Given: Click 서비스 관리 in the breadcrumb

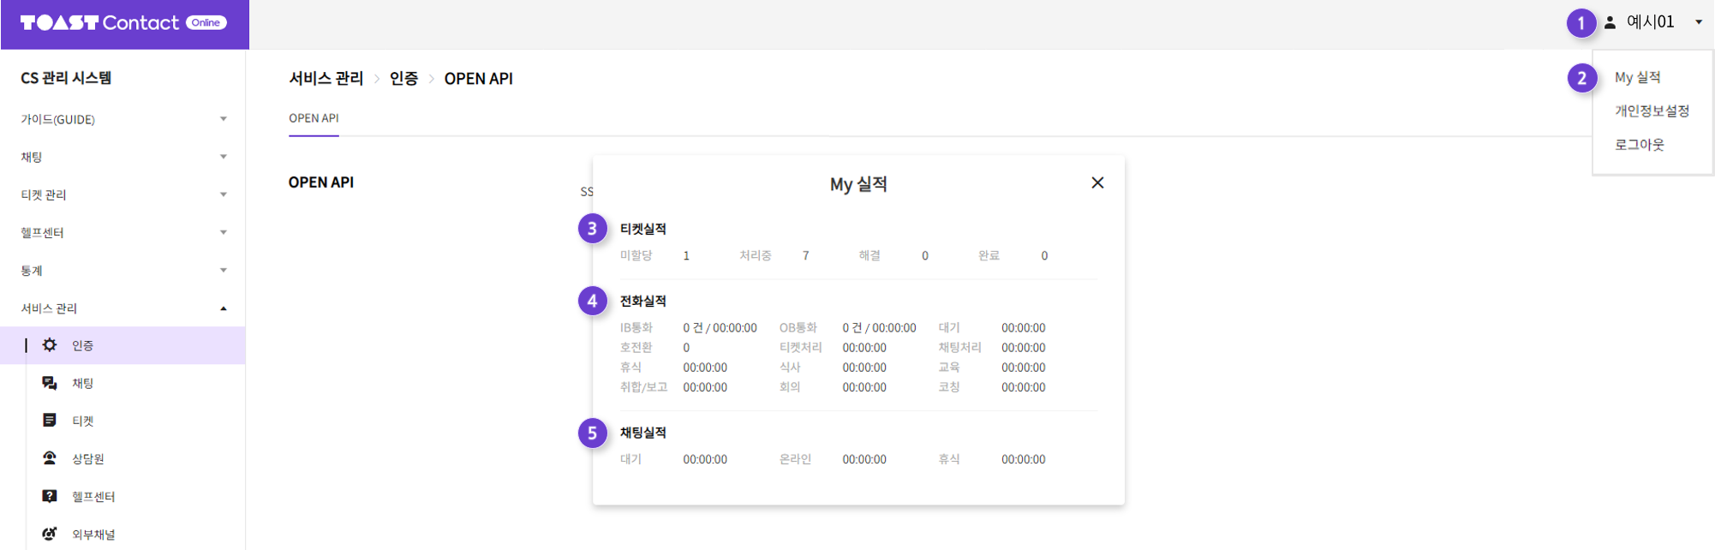Looking at the screenshot, I should [326, 79].
